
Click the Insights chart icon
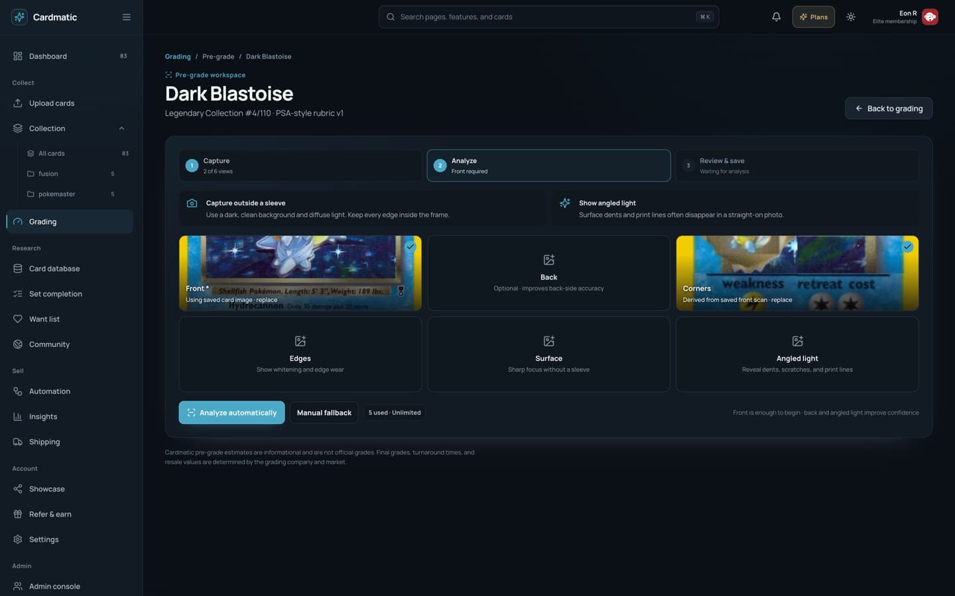[18, 417]
